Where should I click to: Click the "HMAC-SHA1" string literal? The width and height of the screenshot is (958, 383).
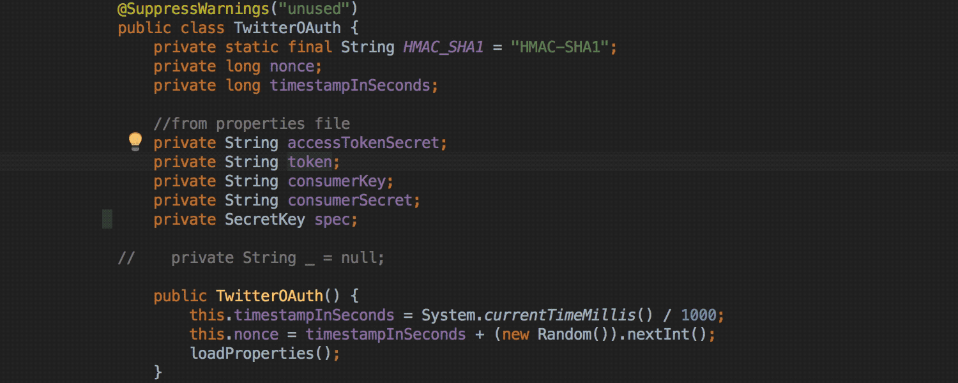click(x=559, y=47)
